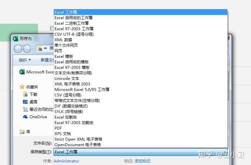Select 库 libraries in sidebar
The height and width of the screenshot is (165, 251).
coord(25,132)
